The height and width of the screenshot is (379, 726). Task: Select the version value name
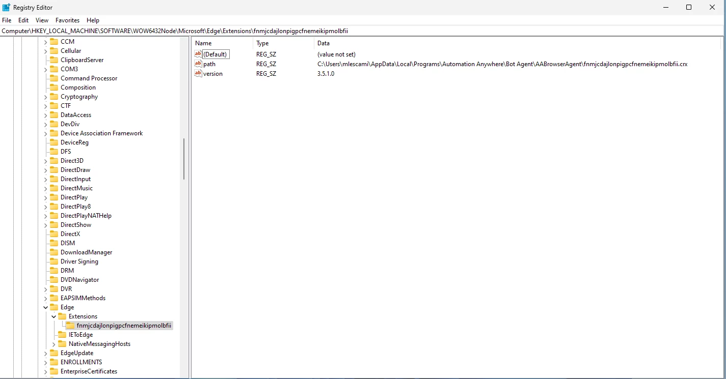pyautogui.click(x=213, y=74)
